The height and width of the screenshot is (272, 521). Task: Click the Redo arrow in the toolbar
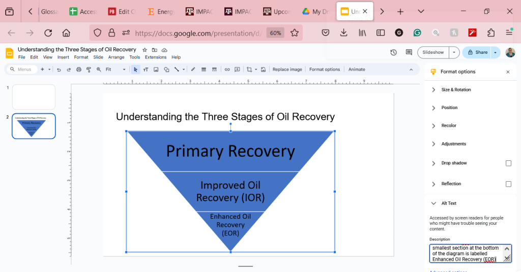tap(69, 70)
